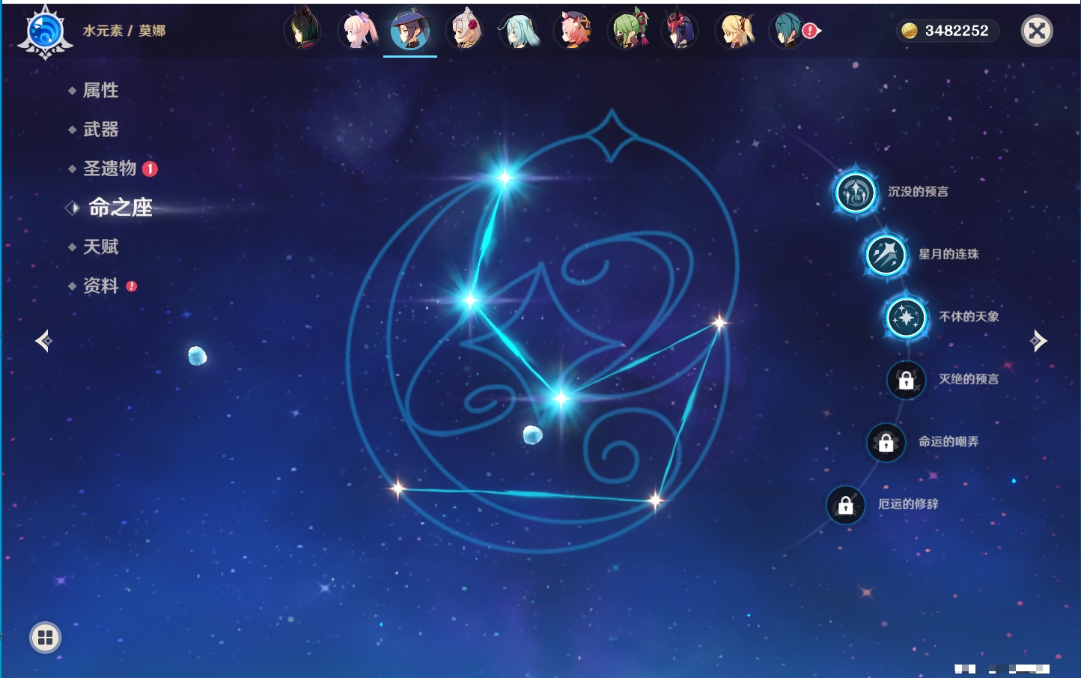The height and width of the screenshot is (678, 1081).
Task: Choose the silver-haired avatar with red rose
Action: [x=464, y=30]
